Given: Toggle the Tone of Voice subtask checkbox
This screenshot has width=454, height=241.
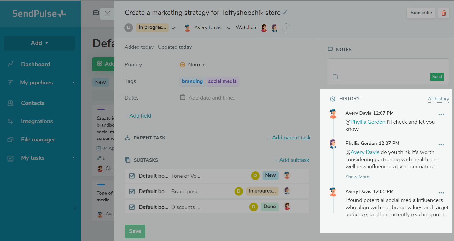Looking at the screenshot, I should 132,176.
